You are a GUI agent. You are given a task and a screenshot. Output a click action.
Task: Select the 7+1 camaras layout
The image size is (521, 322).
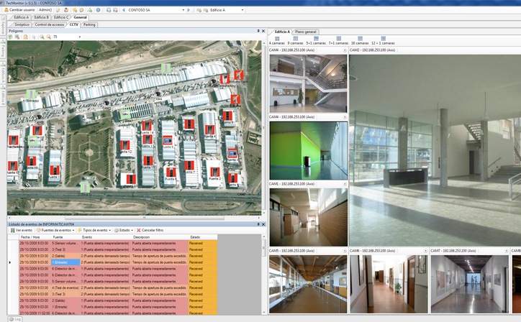(338, 40)
